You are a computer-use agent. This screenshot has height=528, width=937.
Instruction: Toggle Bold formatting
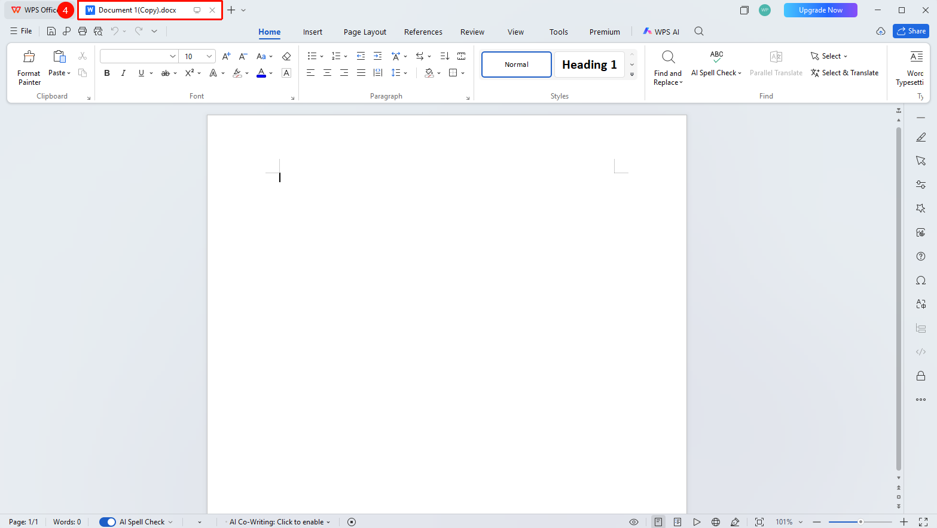point(107,73)
